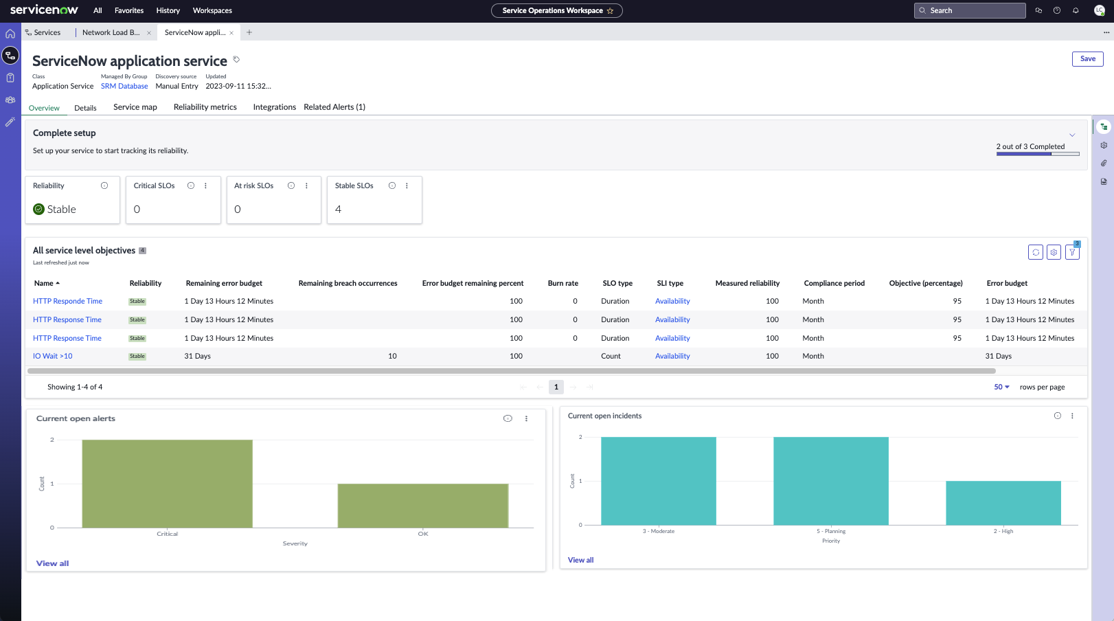The height and width of the screenshot is (621, 1114).
Task: Open Current open incidents options menu
Action: [1072, 416]
